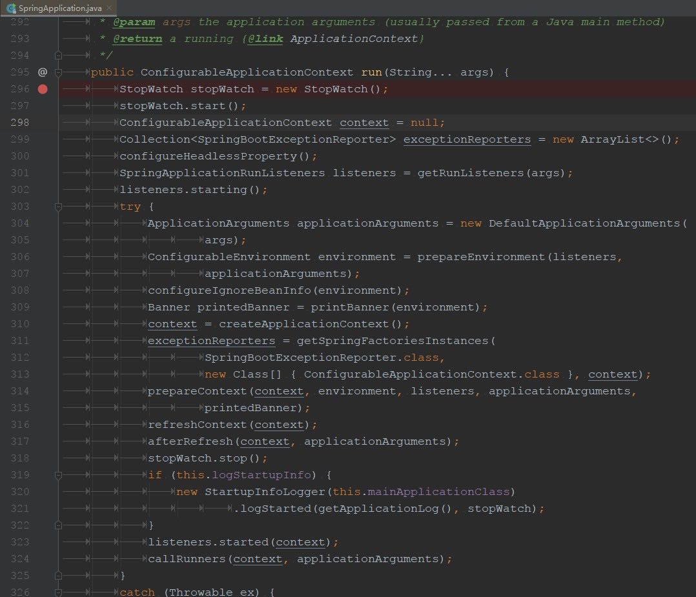This screenshot has height=597, width=696.
Task: Click the public keyword on line 295
Action: pos(112,72)
